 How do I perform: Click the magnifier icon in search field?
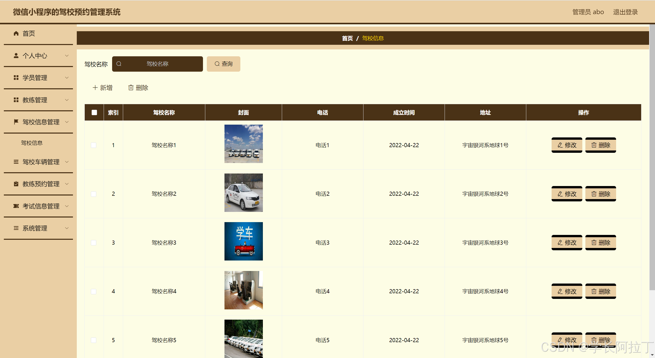(119, 64)
